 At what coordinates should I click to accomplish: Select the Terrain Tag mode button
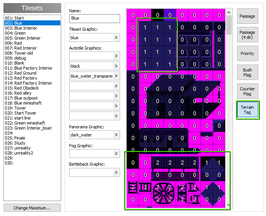pyautogui.click(x=247, y=110)
